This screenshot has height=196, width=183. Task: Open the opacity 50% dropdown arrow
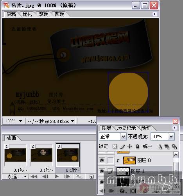point(171,137)
